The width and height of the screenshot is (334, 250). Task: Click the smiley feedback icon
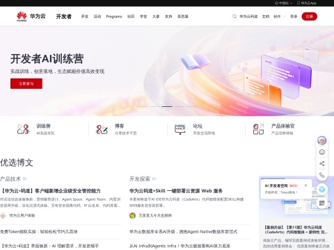coord(322,152)
